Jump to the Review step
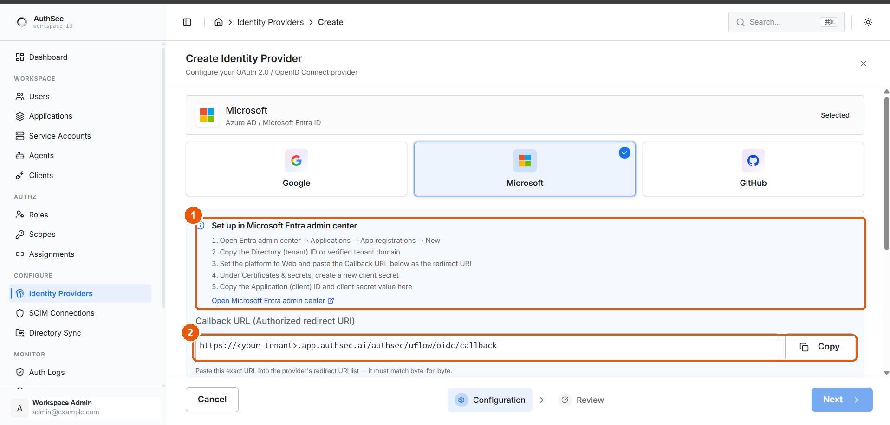This screenshot has width=890, height=425. [x=582, y=400]
